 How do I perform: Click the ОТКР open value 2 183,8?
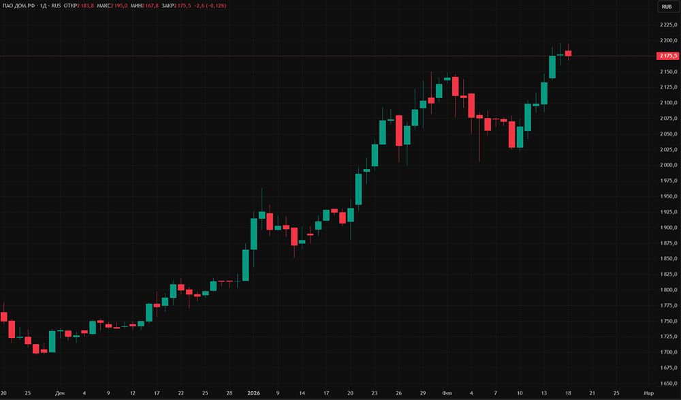86,5
